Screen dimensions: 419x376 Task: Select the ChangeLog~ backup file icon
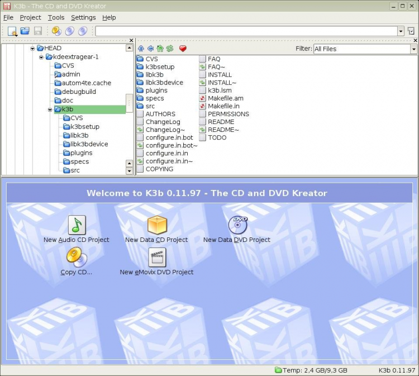point(140,130)
